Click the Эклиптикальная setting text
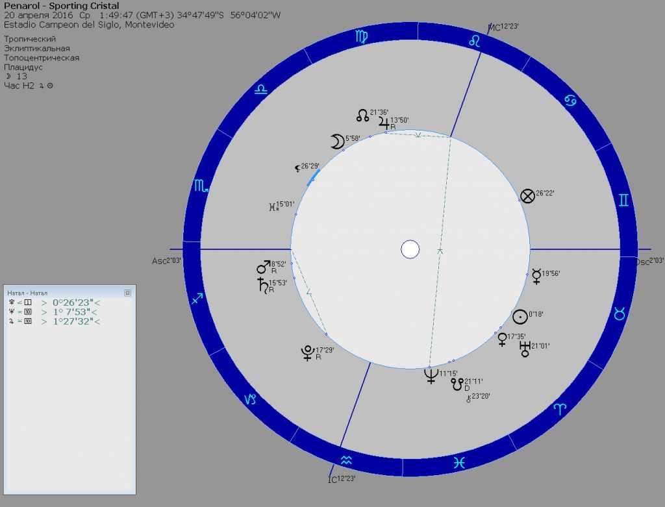The width and height of the screenshot is (665, 507). tap(37, 48)
